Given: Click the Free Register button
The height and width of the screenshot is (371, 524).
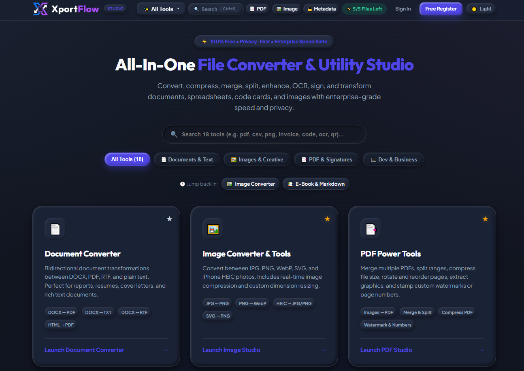Looking at the screenshot, I should 441,9.
